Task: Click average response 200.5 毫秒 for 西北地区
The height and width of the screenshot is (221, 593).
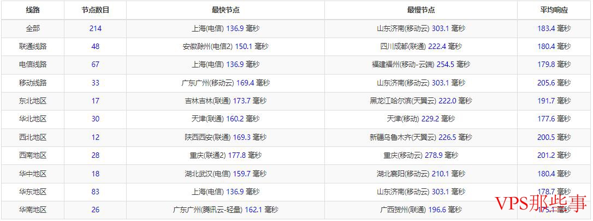Action: point(554,137)
